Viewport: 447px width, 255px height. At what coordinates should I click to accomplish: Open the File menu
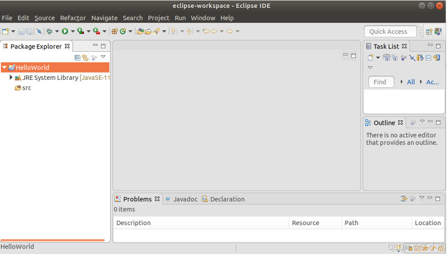(x=7, y=18)
